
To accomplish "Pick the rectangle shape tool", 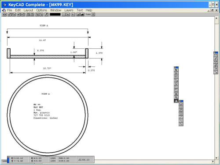I will [x=181, y=103].
